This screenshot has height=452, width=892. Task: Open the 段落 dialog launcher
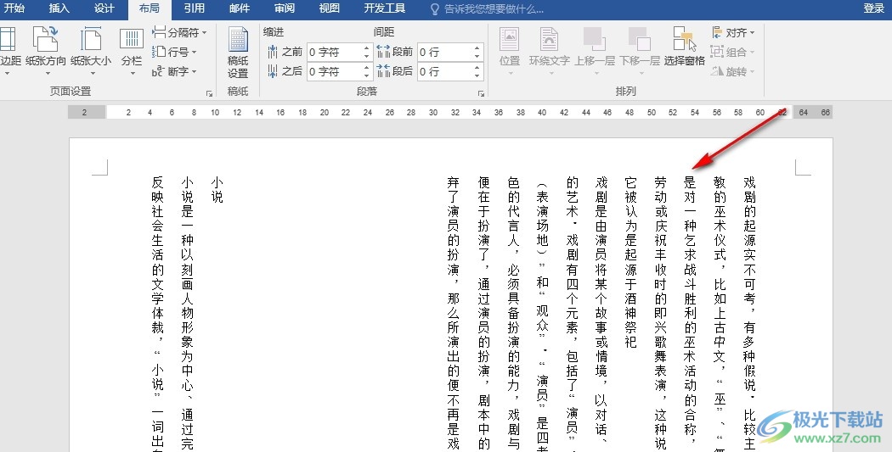point(482,93)
